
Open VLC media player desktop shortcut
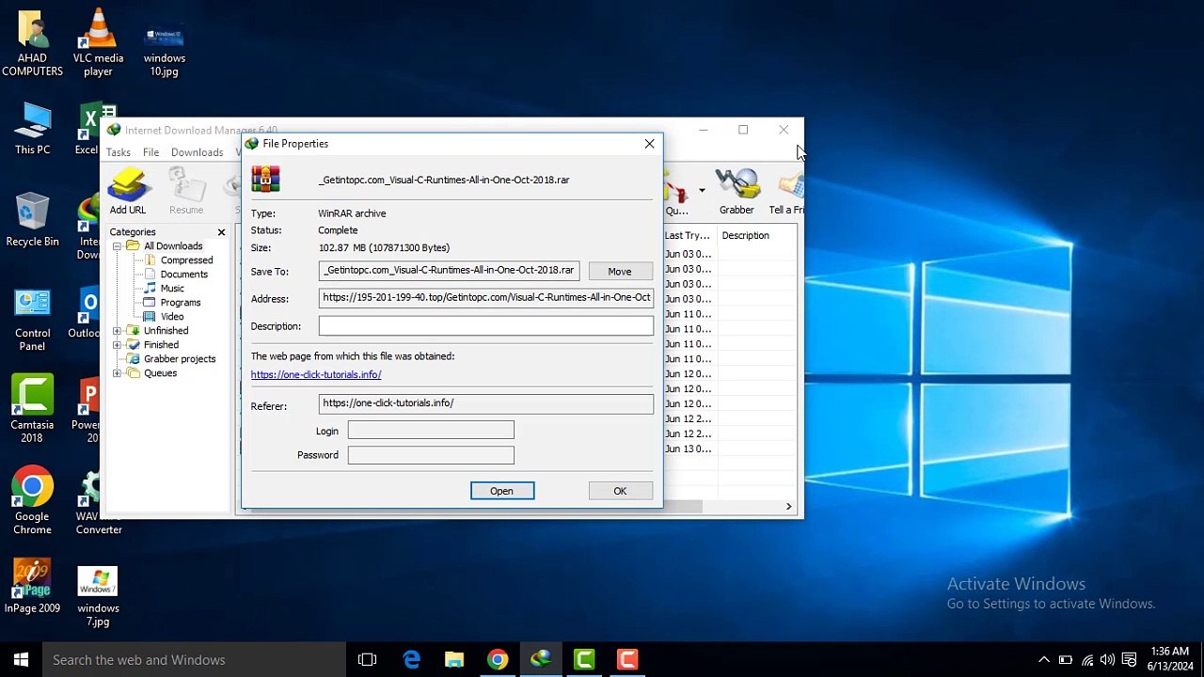pyautogui.click(x=98, y=43)
